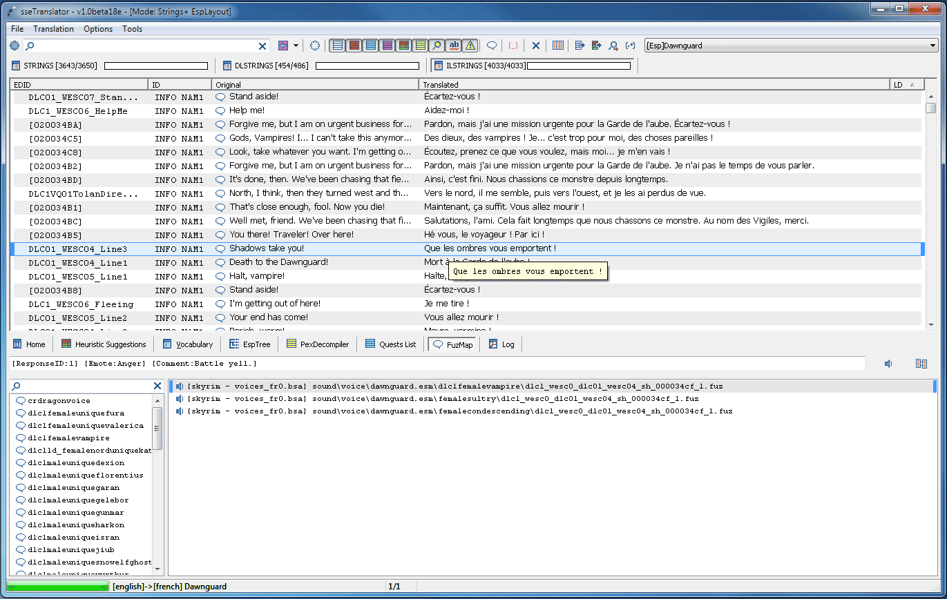Viewport: 947px width, 599px height.
Task: Clear the main search field with X
Action: (262, 46)
